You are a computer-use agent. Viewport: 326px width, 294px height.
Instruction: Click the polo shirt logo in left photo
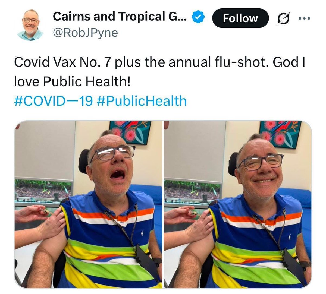click(x=143, y=232)
